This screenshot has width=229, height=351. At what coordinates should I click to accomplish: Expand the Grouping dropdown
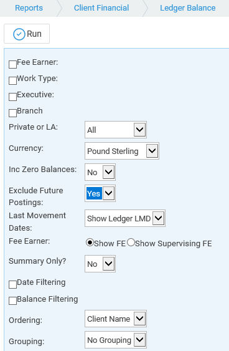click(x=116, y=340)
